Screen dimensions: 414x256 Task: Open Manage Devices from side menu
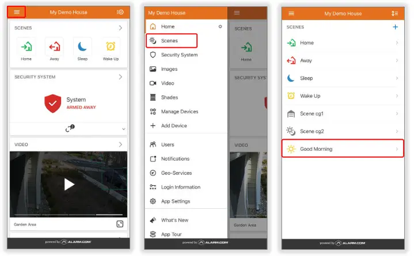click(187, 112)
